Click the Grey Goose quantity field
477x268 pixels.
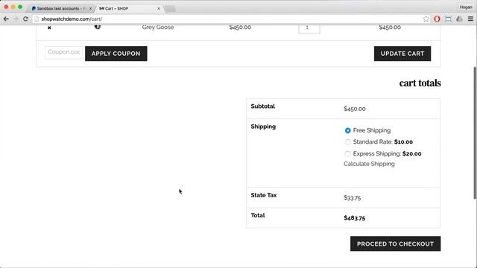tap(309, 28)
